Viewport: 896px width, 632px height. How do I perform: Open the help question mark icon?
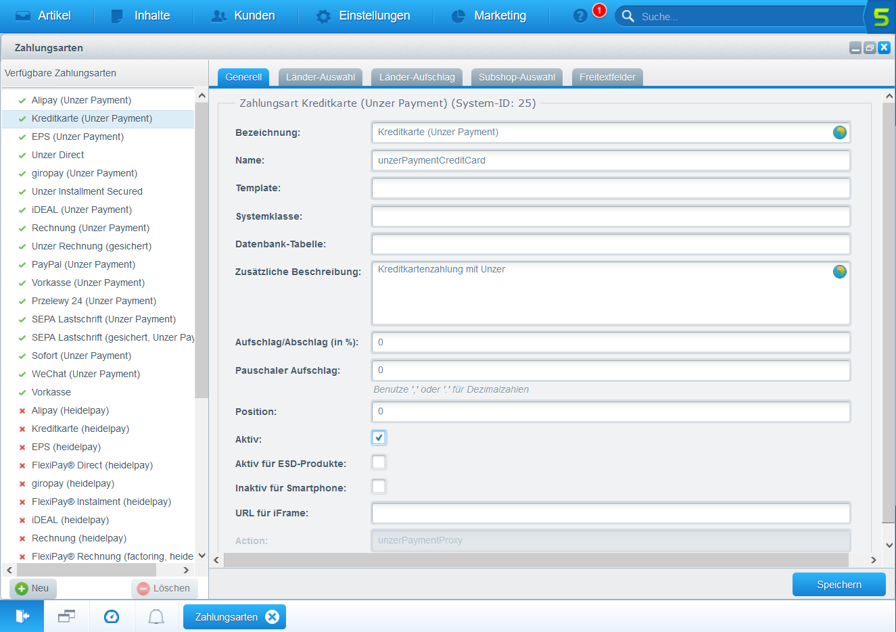tap(580, 16)
